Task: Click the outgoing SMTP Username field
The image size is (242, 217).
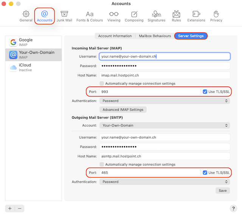Action: 165,138
